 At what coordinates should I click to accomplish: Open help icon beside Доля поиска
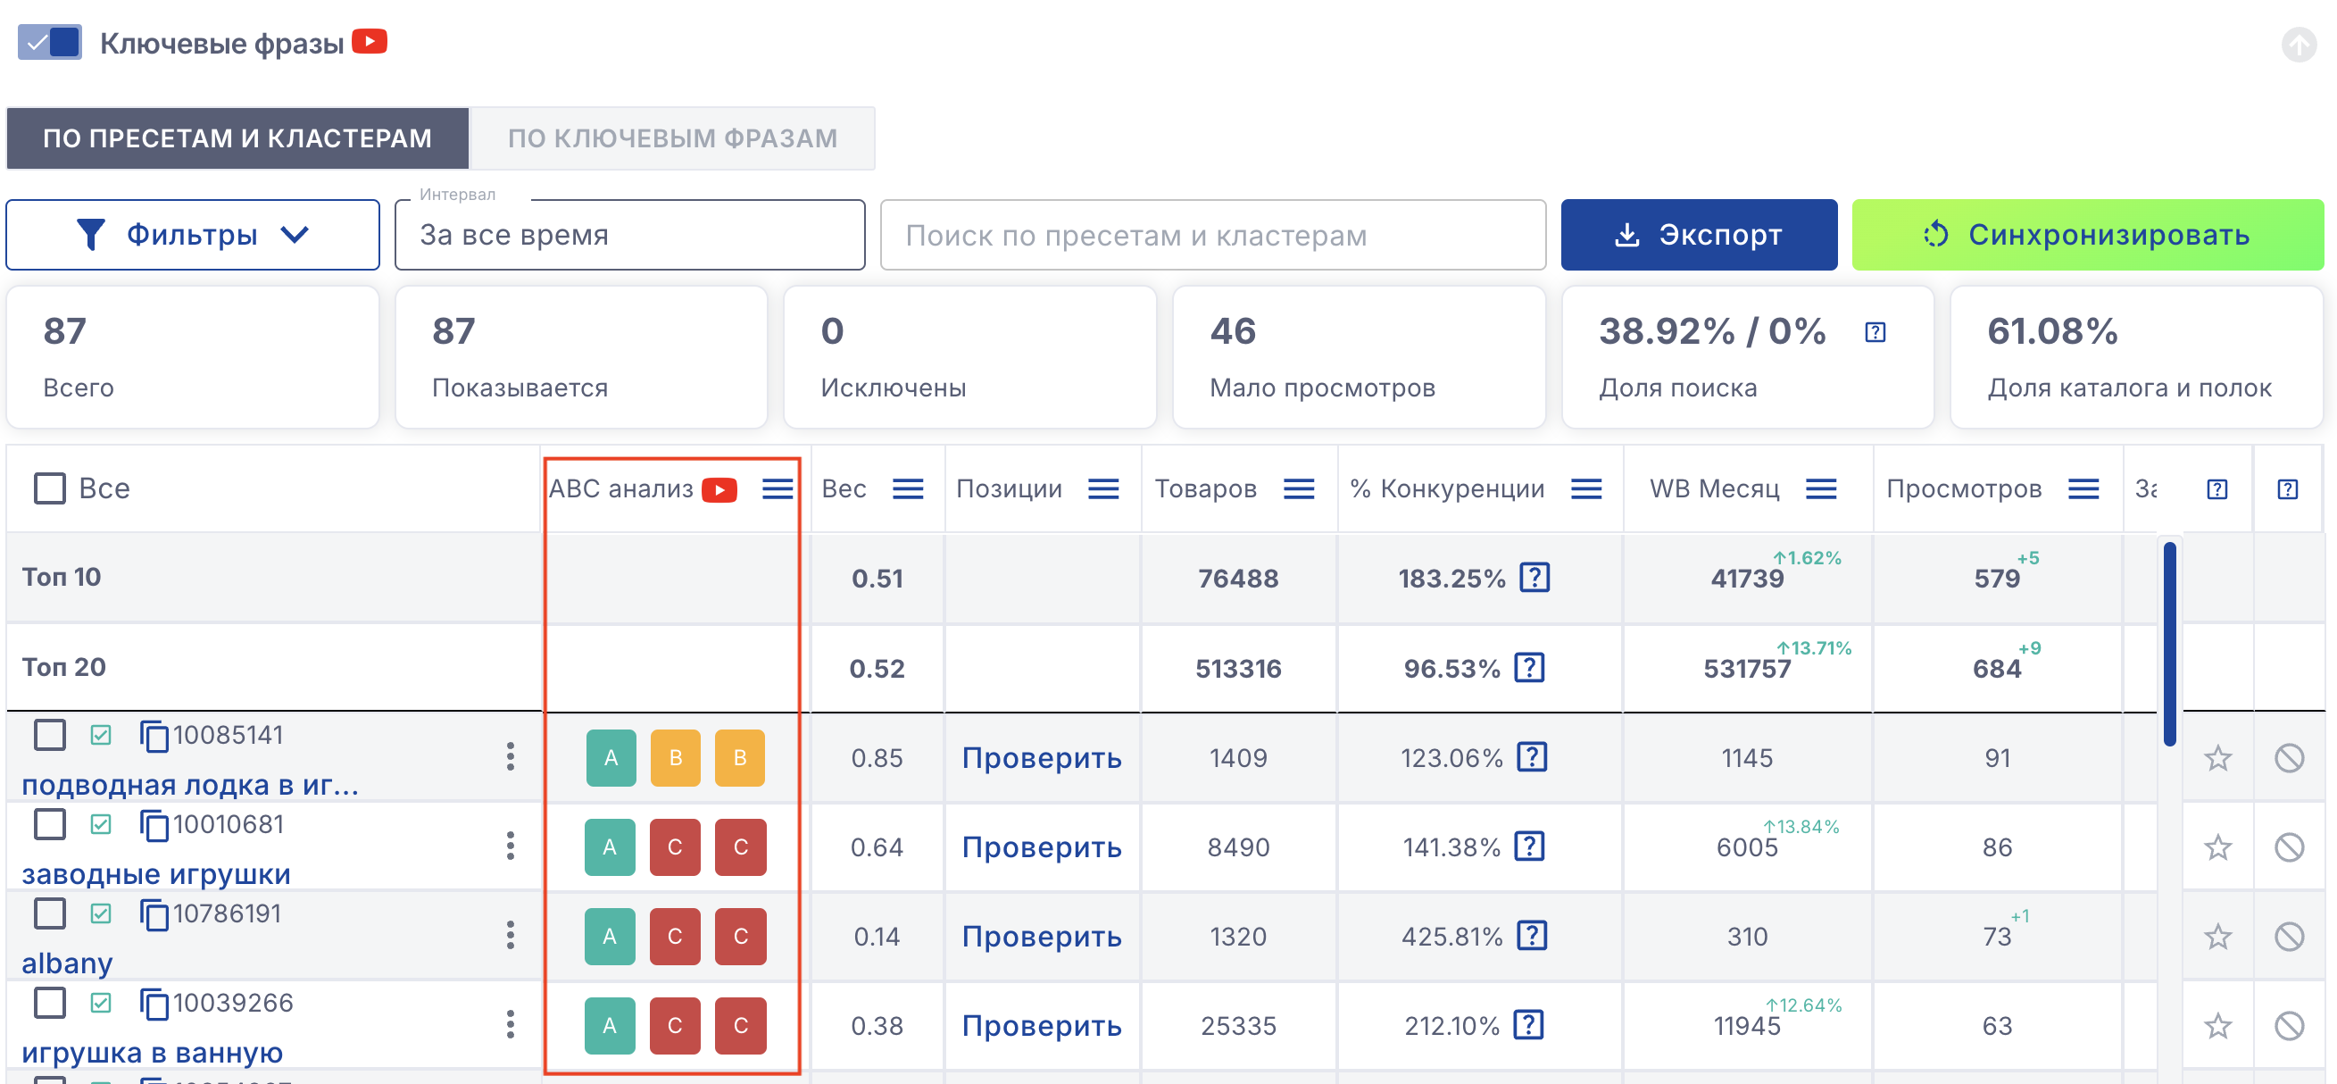1875,332
